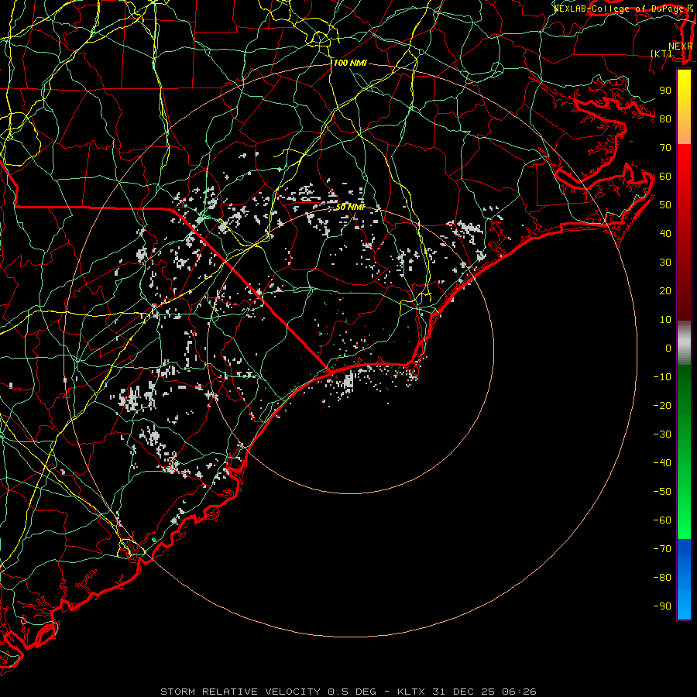Image resolution: width=697 pixels, height=697 pixels.
Task: Click the -80 value on velocity scale
Action: point(662,578)
